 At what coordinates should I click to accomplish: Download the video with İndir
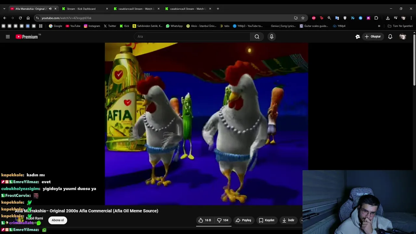[x=288, y=220]
